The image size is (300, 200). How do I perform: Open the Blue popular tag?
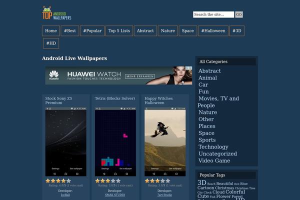pos(244,183)
